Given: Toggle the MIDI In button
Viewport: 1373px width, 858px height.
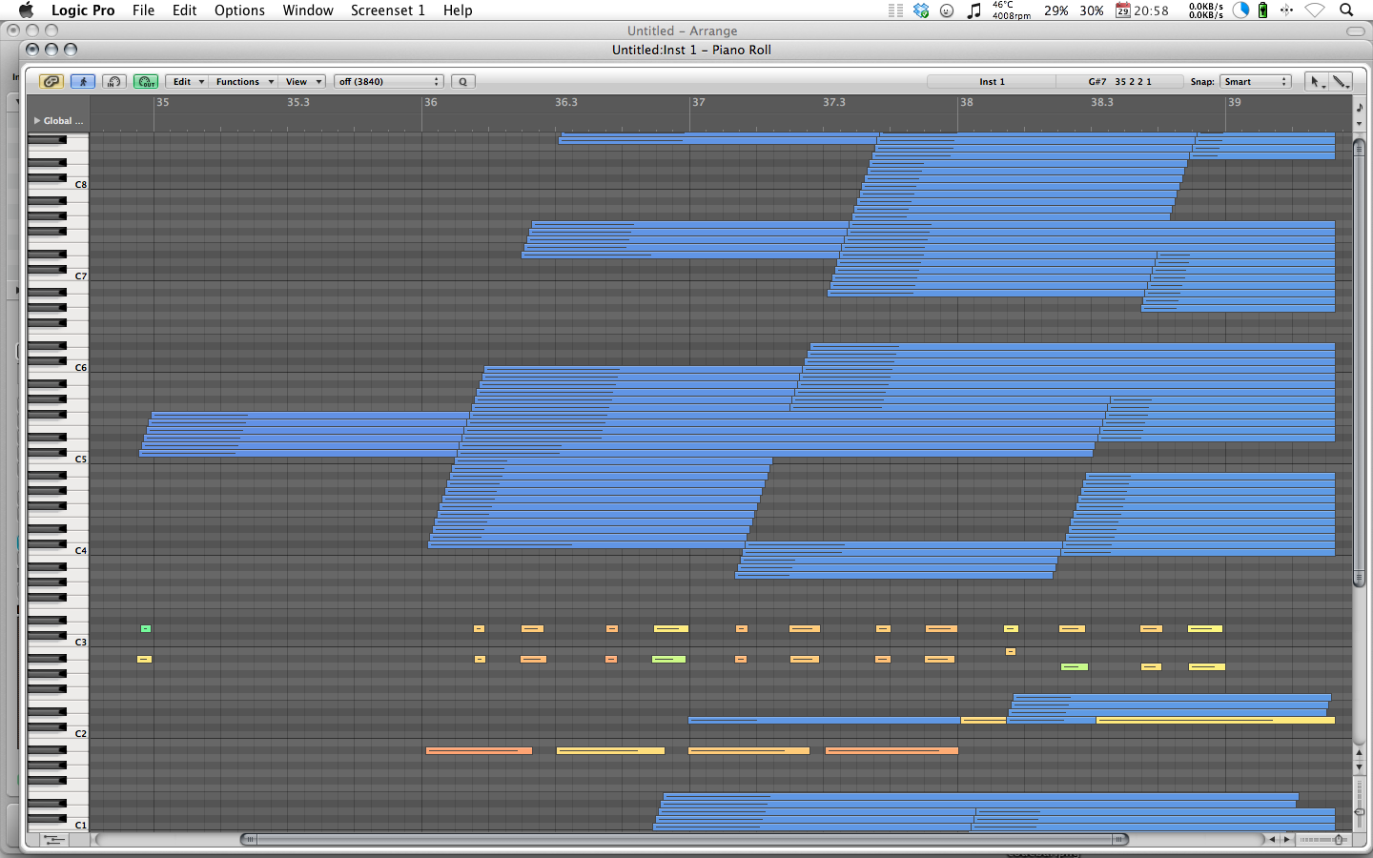Looking at the screenshot, I should tap(114, 82).
